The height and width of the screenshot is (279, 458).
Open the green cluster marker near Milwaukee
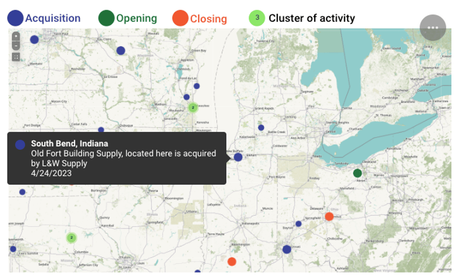(x=193, y=108)
